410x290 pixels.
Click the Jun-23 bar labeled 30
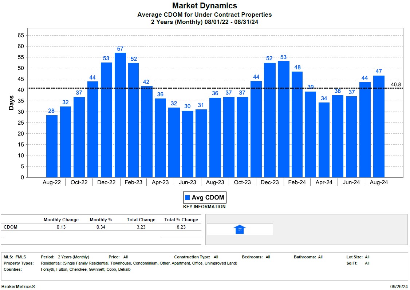188,144
